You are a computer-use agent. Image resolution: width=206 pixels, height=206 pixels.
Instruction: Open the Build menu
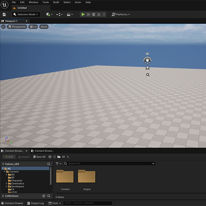tap(56, 2)
